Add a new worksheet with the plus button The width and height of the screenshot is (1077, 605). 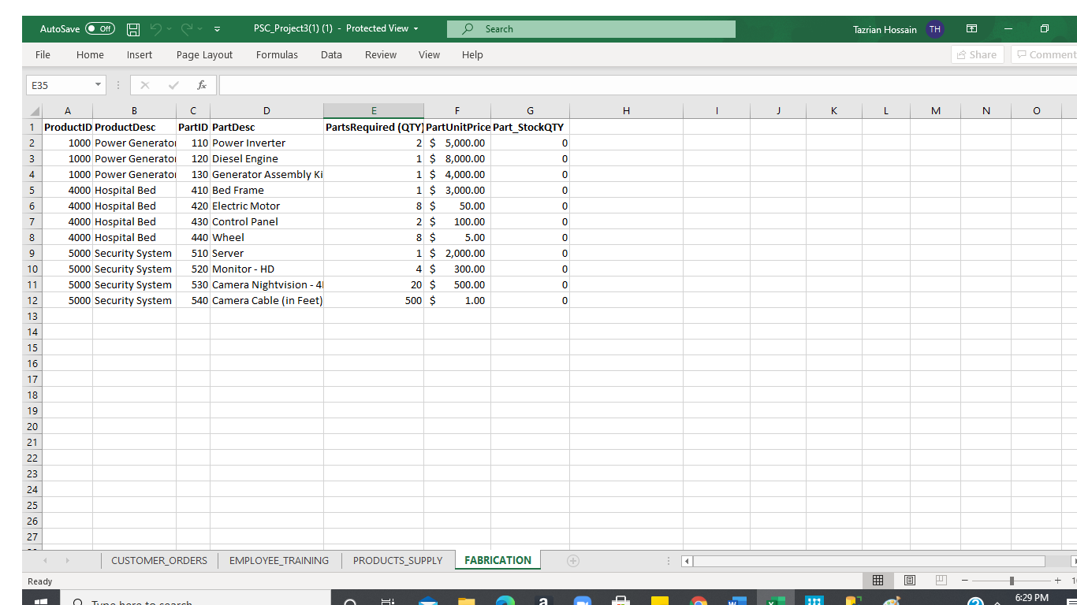572,560
